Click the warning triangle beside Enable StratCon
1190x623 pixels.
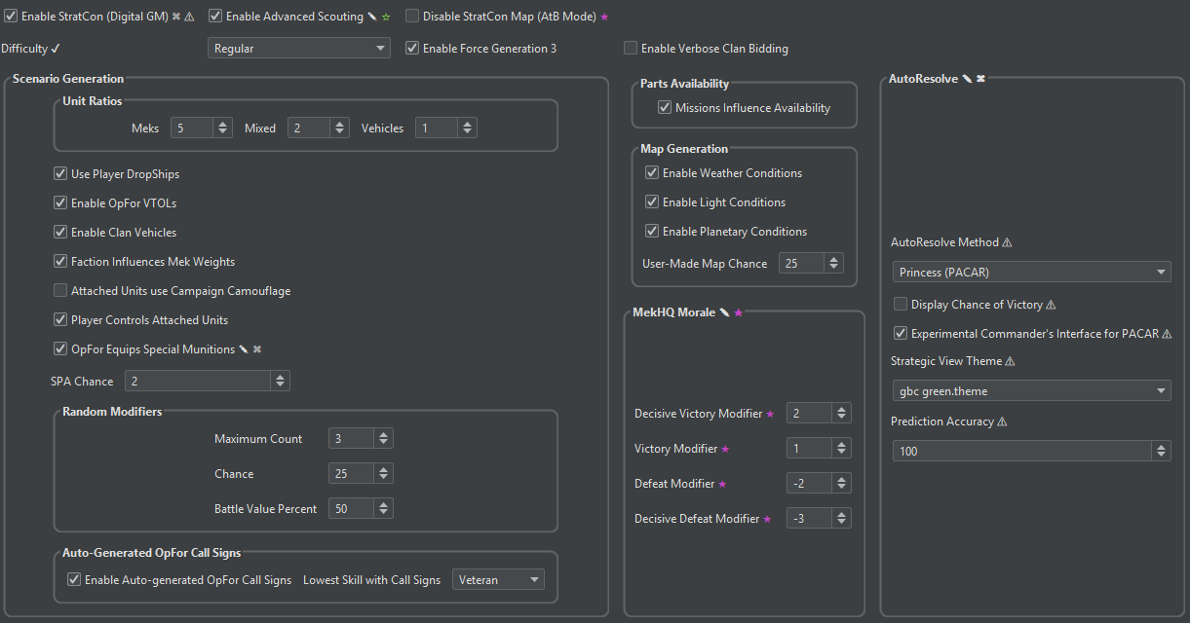[x=189, y=17]
